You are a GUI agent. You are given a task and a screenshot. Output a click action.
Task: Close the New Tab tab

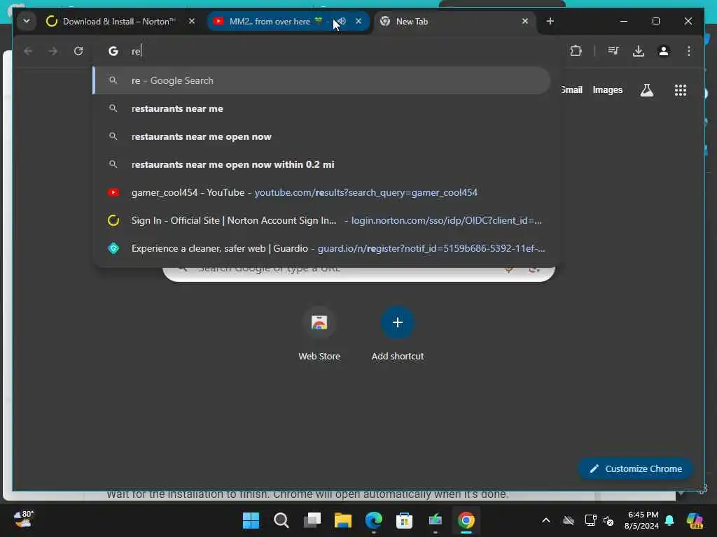click(525, 21)
